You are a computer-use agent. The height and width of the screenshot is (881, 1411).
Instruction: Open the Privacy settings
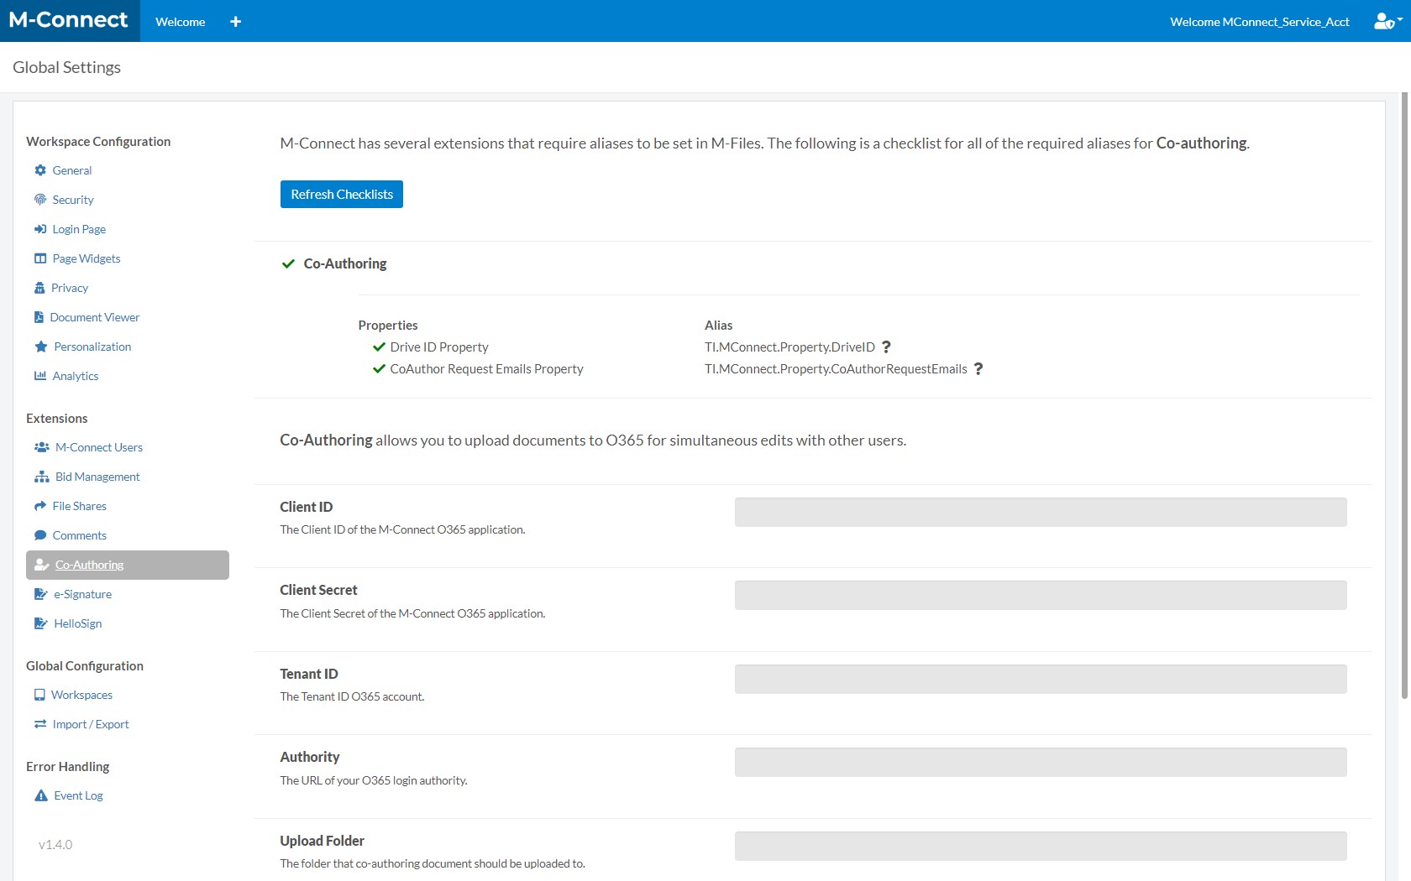(x=69, y=287)
